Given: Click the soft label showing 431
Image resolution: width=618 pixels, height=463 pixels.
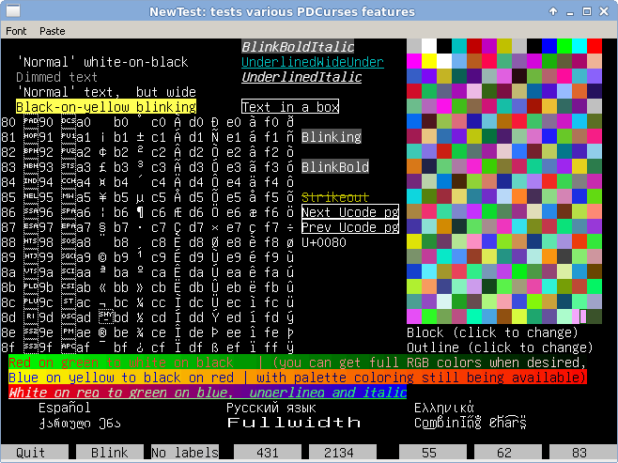Looking at the screenshot, I should (268, 453).
